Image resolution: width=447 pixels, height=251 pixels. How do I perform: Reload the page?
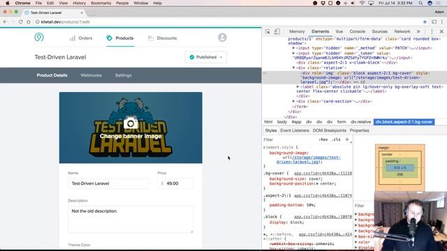click(20, 22)
